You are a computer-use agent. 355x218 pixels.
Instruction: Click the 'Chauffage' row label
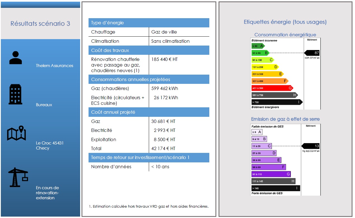tap(103, 32)
